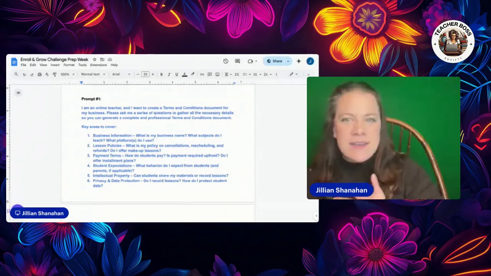
Task: Open line and paragraph spacing
Action: click(237, 74)
